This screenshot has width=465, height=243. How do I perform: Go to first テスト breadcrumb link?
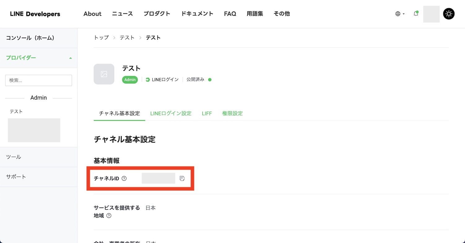pyautogui.click(x=127, y=38)
